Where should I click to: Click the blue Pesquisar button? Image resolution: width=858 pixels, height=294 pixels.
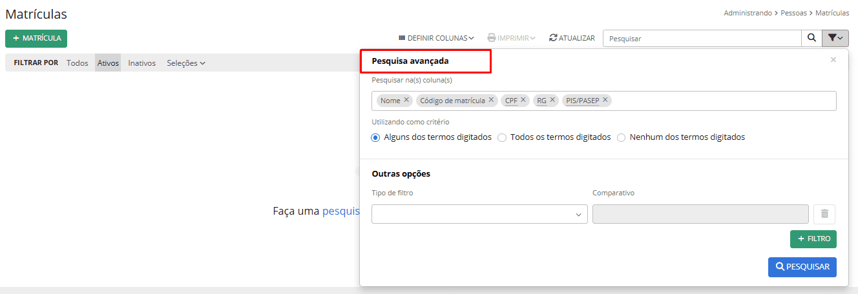(802, 267)
